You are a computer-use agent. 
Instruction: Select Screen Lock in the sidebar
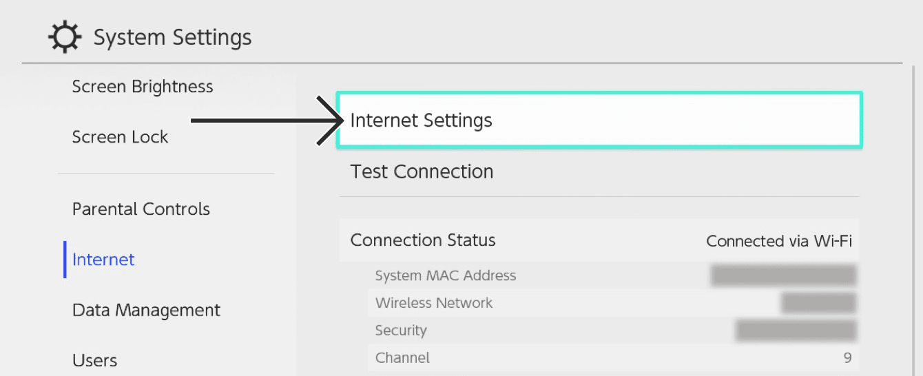click(x=120, y=137)
